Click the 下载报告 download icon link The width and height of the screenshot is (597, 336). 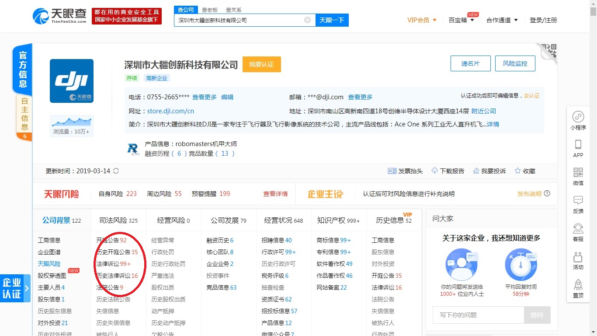(x=448, y=171)
